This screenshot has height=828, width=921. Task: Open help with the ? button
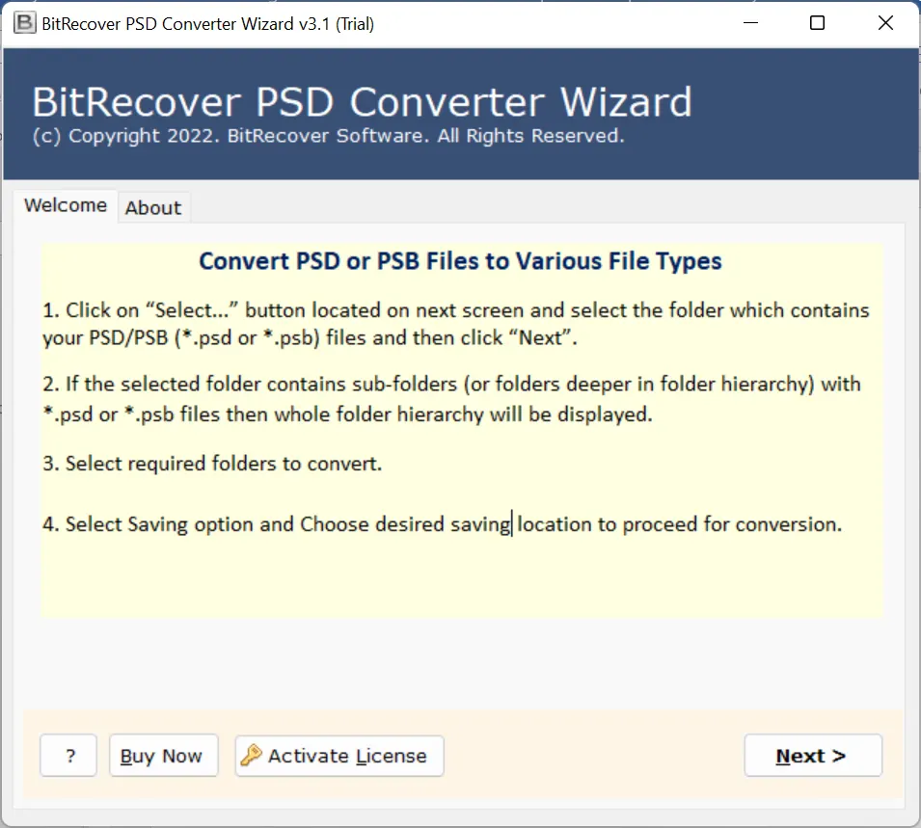pyautogui.click(x=68, y=755)
